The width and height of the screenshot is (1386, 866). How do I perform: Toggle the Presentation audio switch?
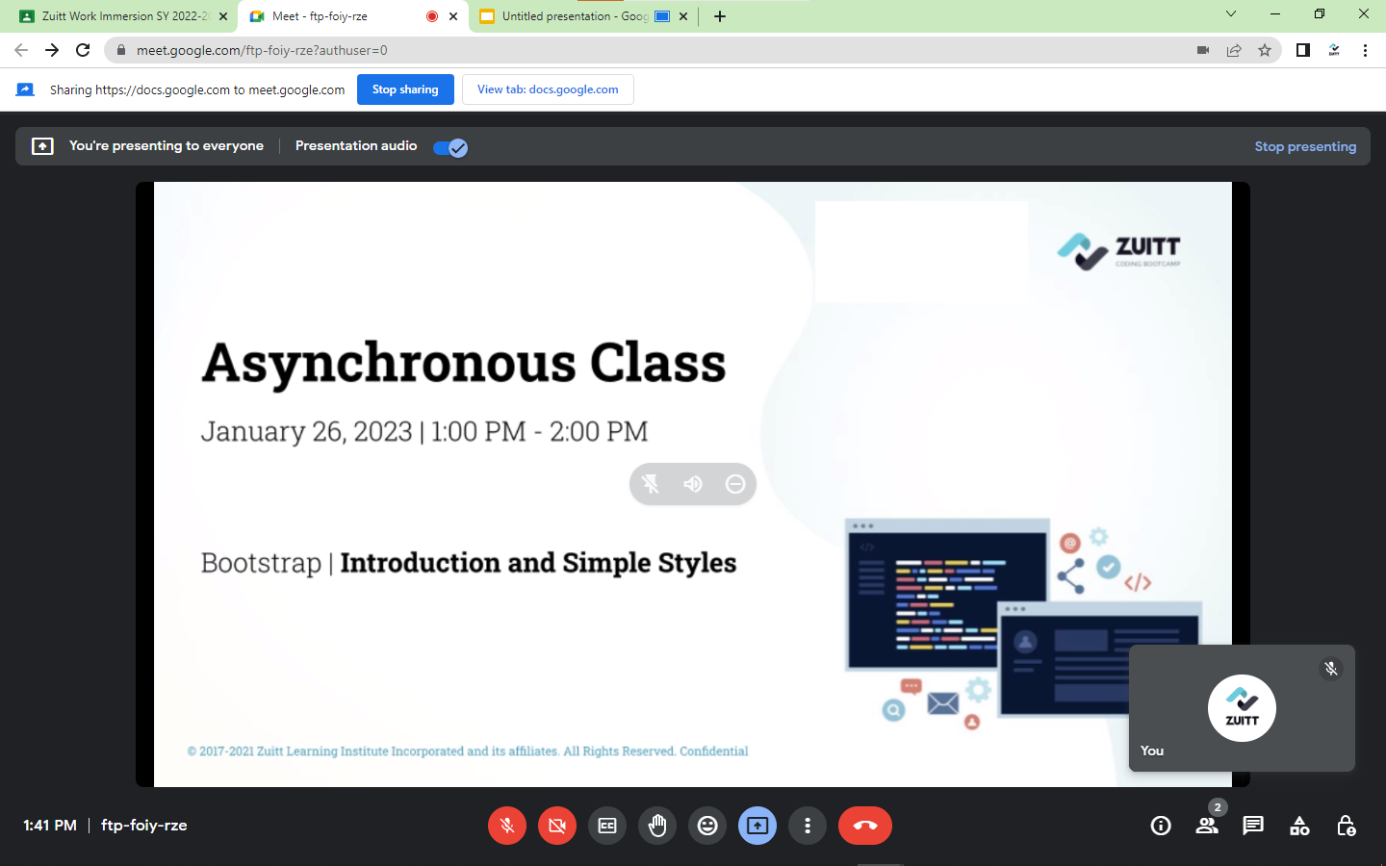pos(449,147)
